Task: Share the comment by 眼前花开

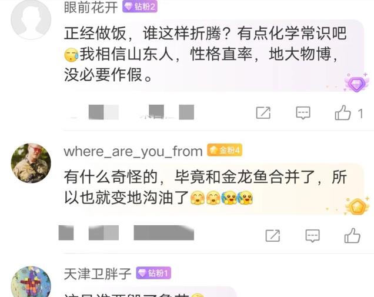Action: click(x=263, y=112)
